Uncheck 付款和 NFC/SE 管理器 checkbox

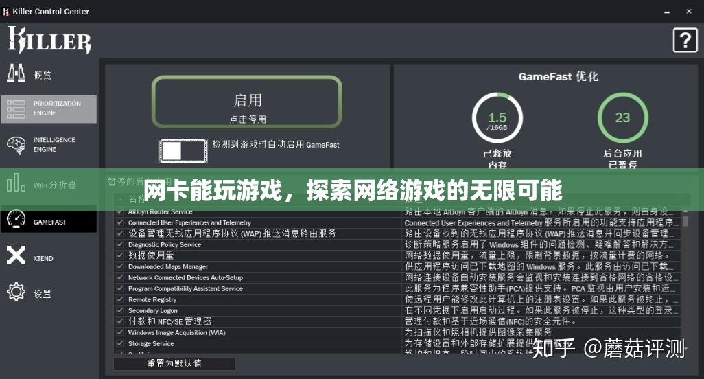click(x=120, y=321)
